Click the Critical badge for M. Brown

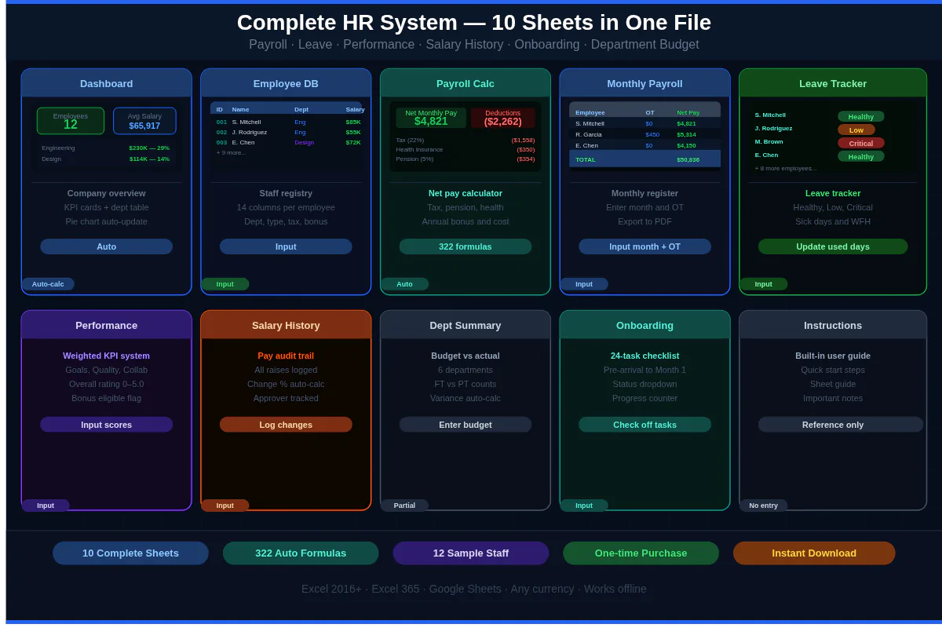click(x=860, y=143)
